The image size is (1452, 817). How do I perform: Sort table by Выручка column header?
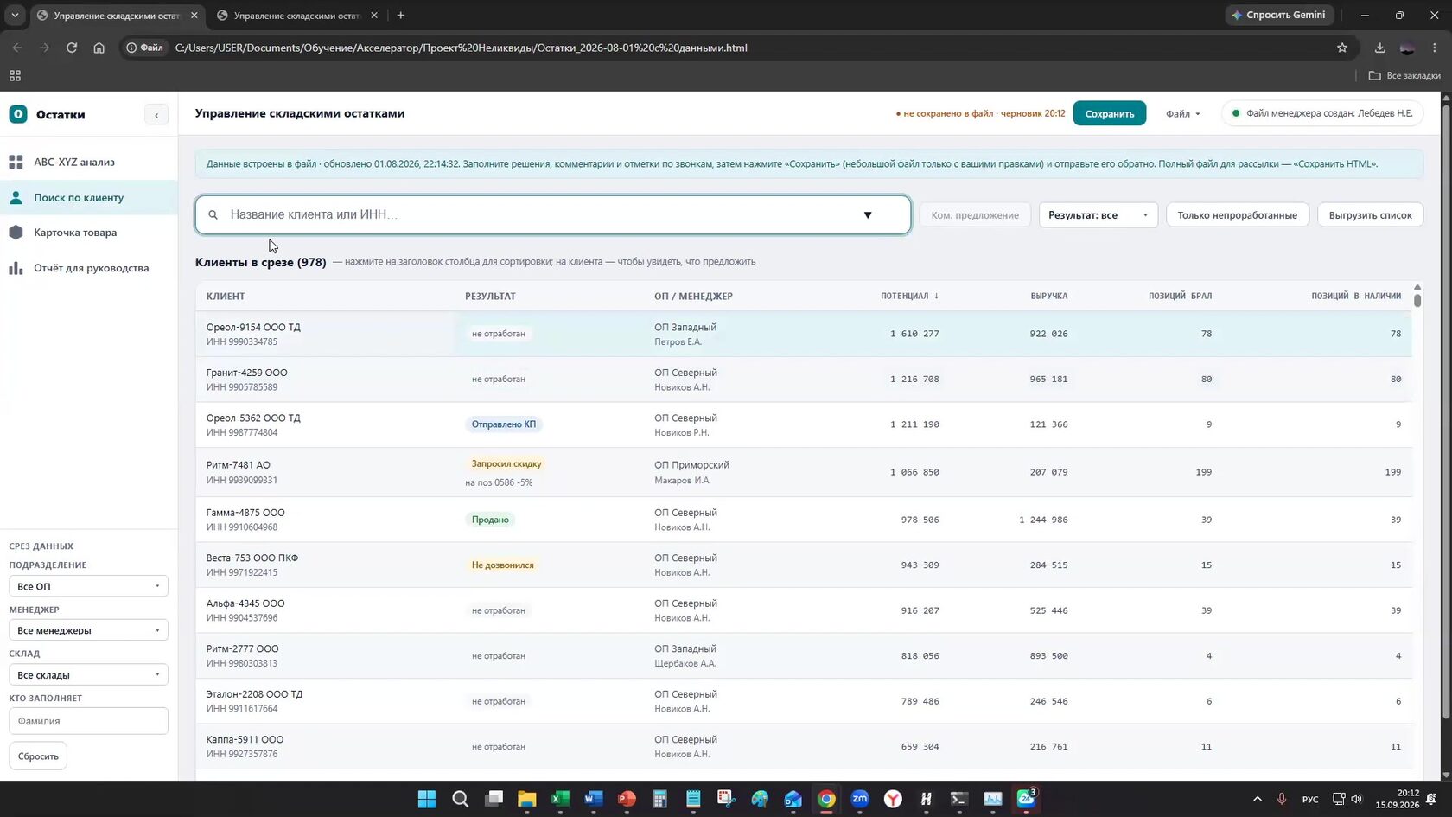point(1048,296)
